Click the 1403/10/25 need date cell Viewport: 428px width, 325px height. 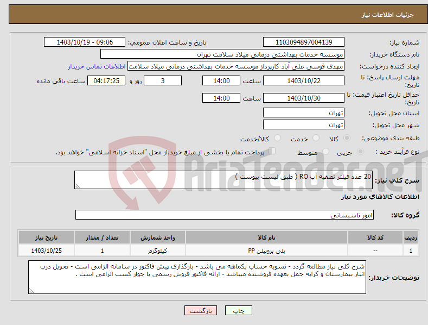46,251
